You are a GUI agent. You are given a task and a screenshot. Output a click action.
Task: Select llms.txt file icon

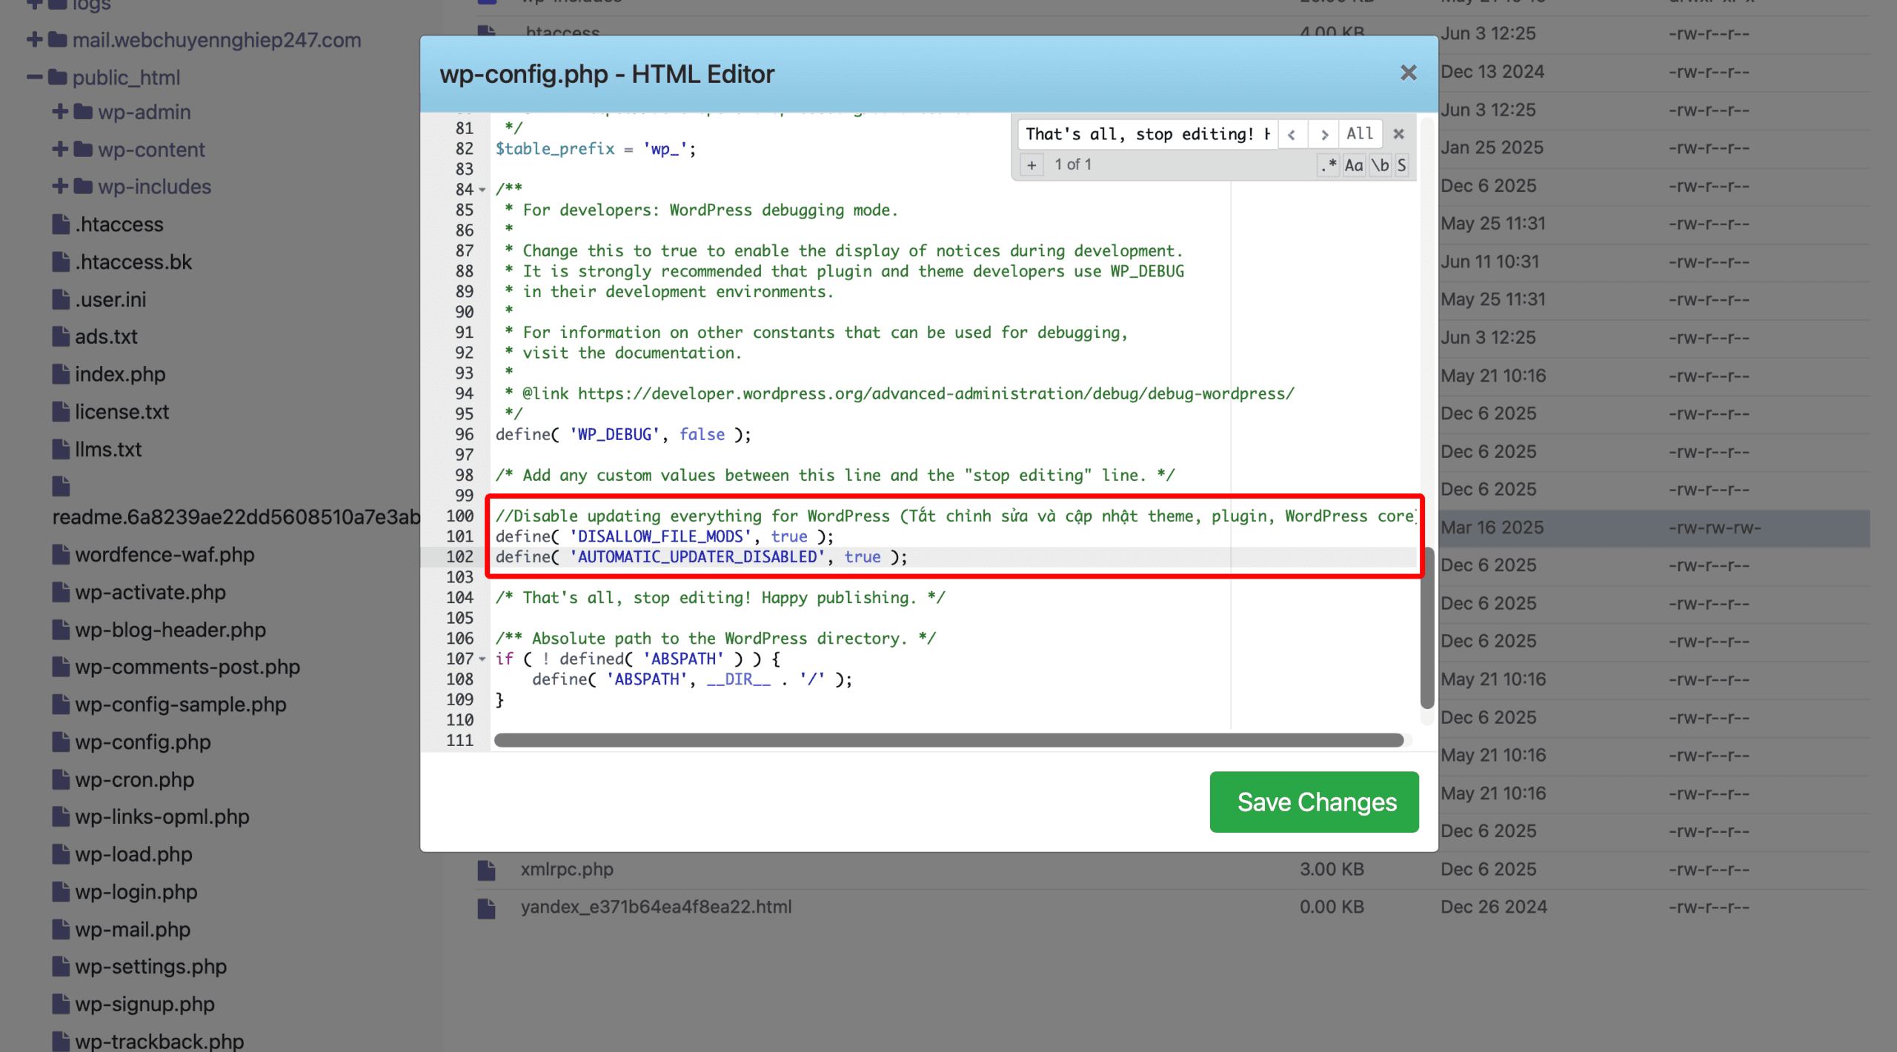click(x=61, y=449)
